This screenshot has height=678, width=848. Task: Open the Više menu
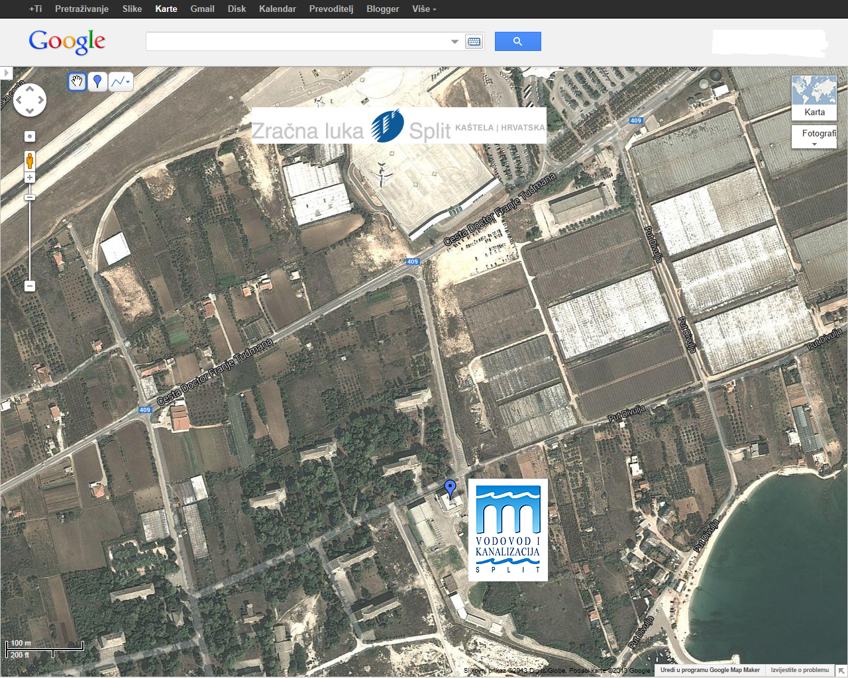tap(424, 9)
